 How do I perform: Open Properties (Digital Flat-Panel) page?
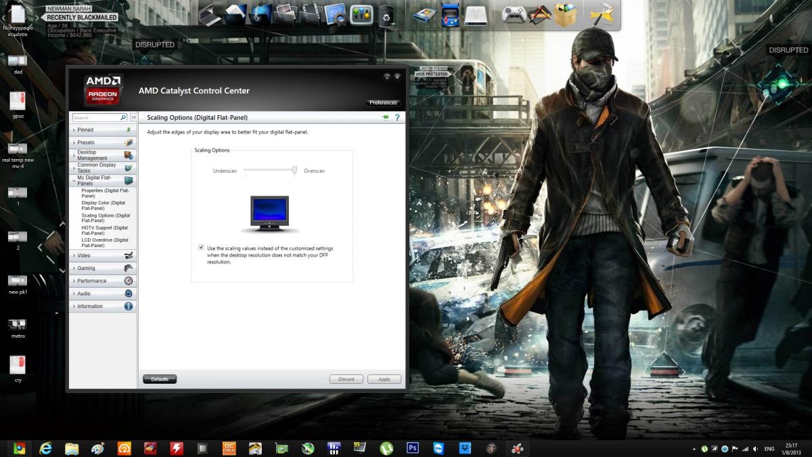point(105,193)
